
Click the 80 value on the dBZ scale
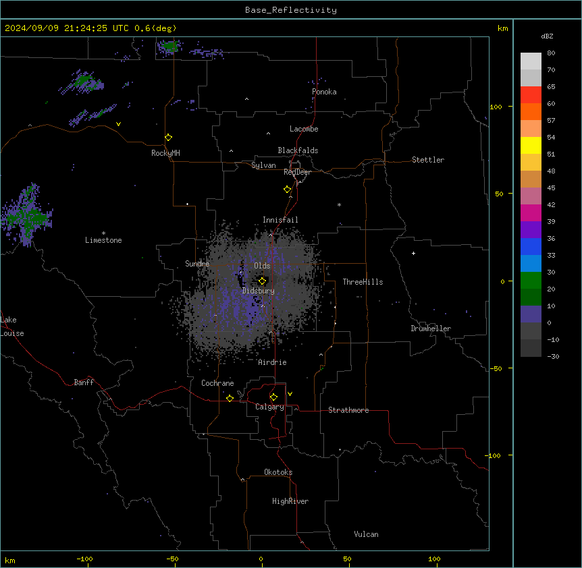click(551, 53)
